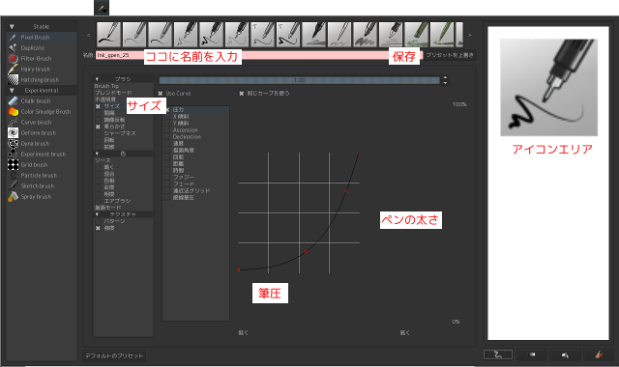
Task: Click the preset name field Ink_gpen_25
Action: point(259,55)
